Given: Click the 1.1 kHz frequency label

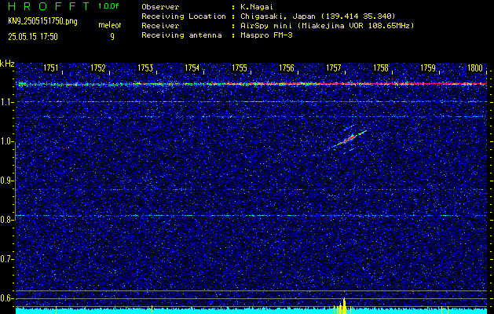Looking at the screenshot, I should click(6, 102).
